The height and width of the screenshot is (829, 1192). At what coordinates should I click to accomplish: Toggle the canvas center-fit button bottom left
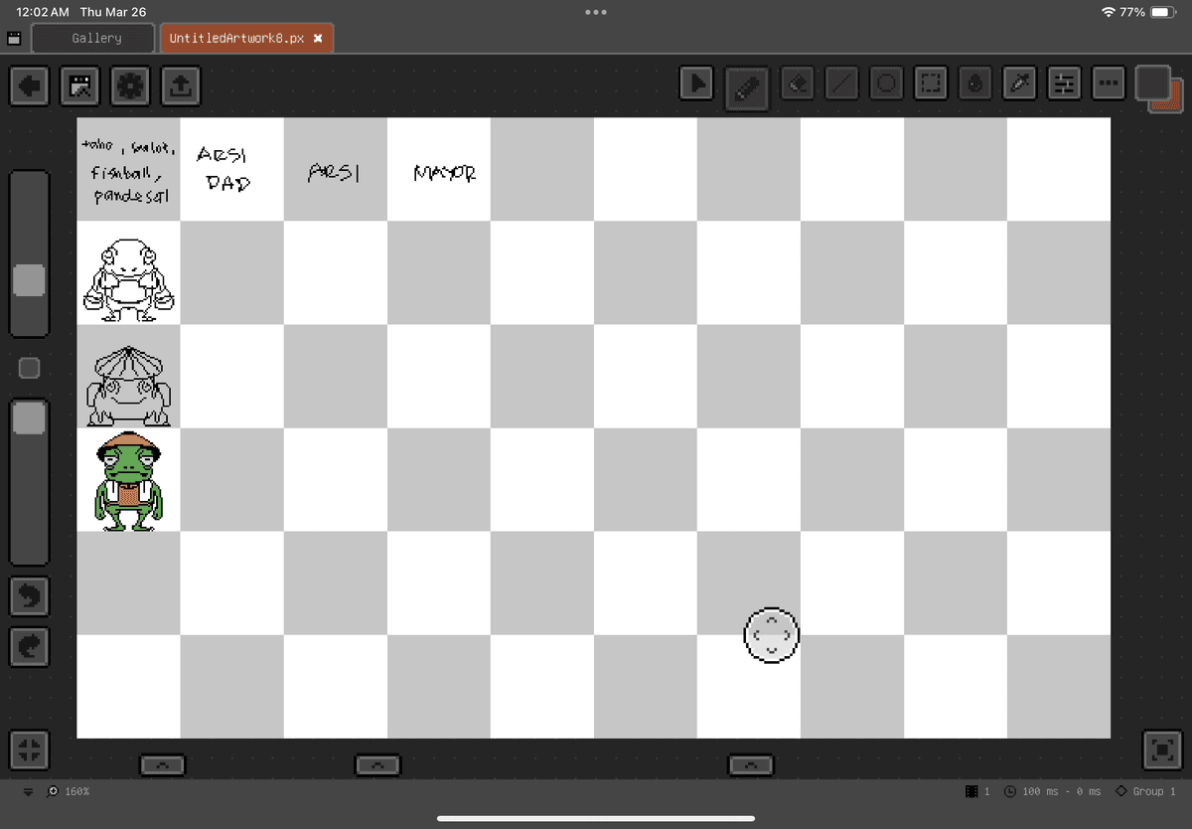[30, 750]
